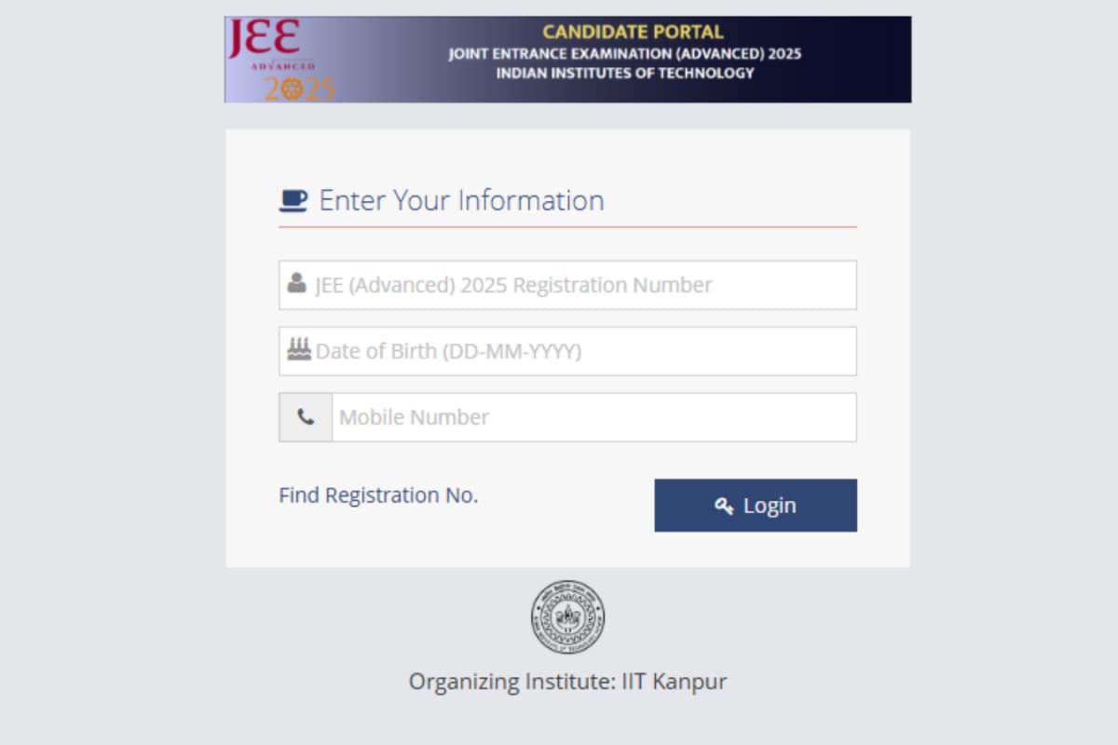Image resolution: width=1118 pixels, height=745 pixels.
Task: Click the IIT Kanpur circular seal
Action: click(x=567, y=617)
